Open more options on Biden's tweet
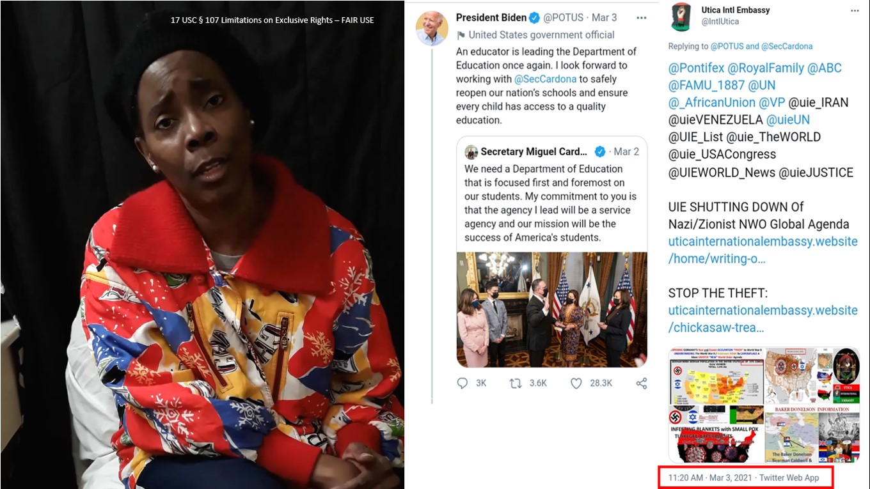Image resolution: width=870 pixels, height=489 pixels. tap(641, 18)
